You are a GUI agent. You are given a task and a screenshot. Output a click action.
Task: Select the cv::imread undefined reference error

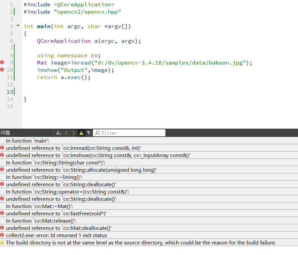coord(149,148)
